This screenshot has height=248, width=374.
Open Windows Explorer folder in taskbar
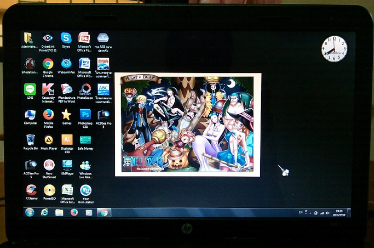coord(59,213)
